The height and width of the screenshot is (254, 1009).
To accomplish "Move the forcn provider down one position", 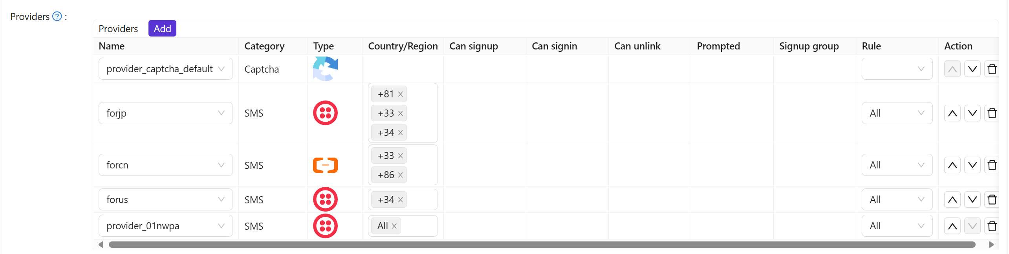I will tap(972, 165).
